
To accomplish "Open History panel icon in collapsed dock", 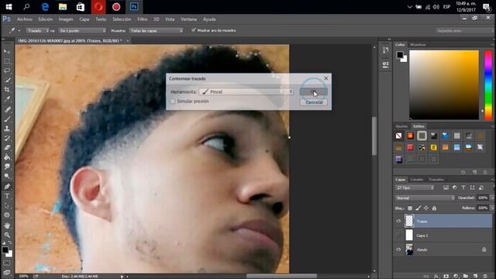I will (386, 50).
